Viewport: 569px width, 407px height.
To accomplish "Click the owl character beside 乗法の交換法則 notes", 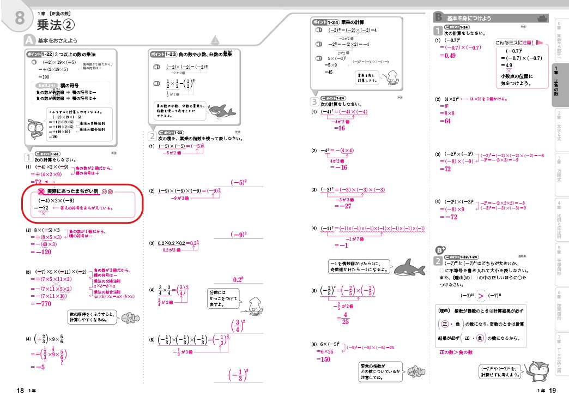I will coord(35,129).
